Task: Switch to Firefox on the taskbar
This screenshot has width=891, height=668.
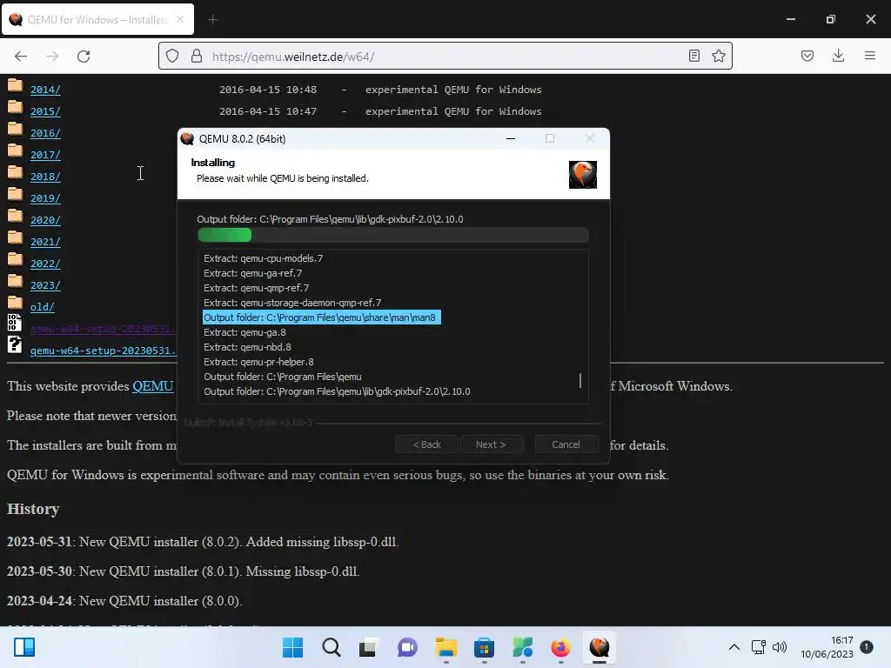Action: coord(560,647)
